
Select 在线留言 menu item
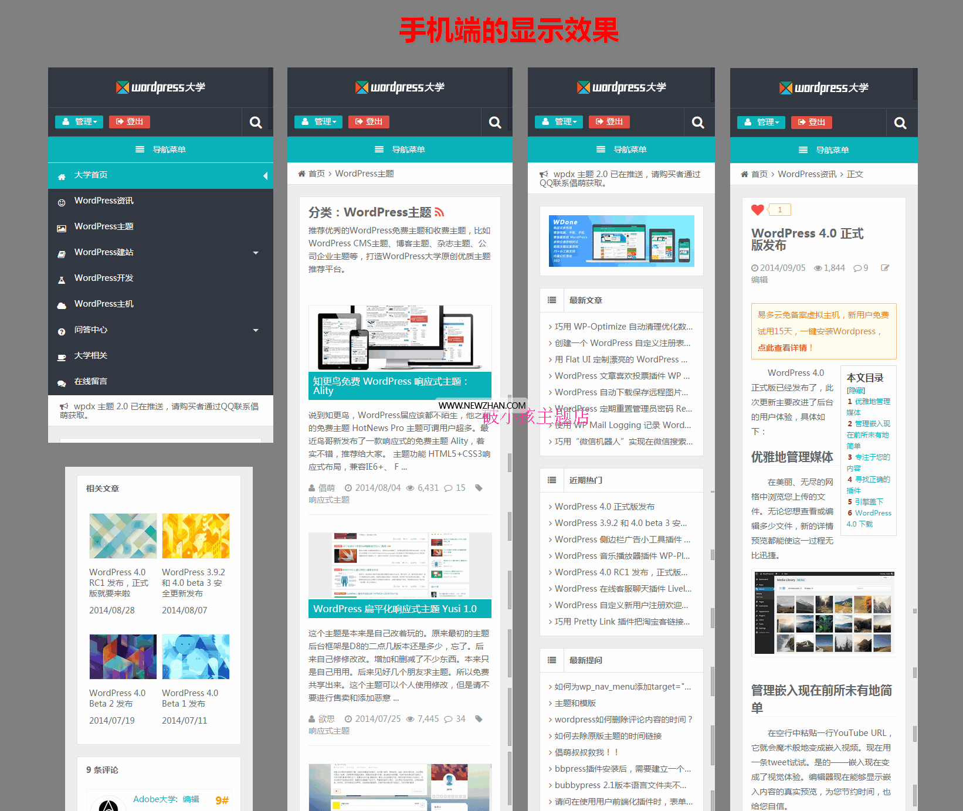pyautogui.click(x=161, y=382)
